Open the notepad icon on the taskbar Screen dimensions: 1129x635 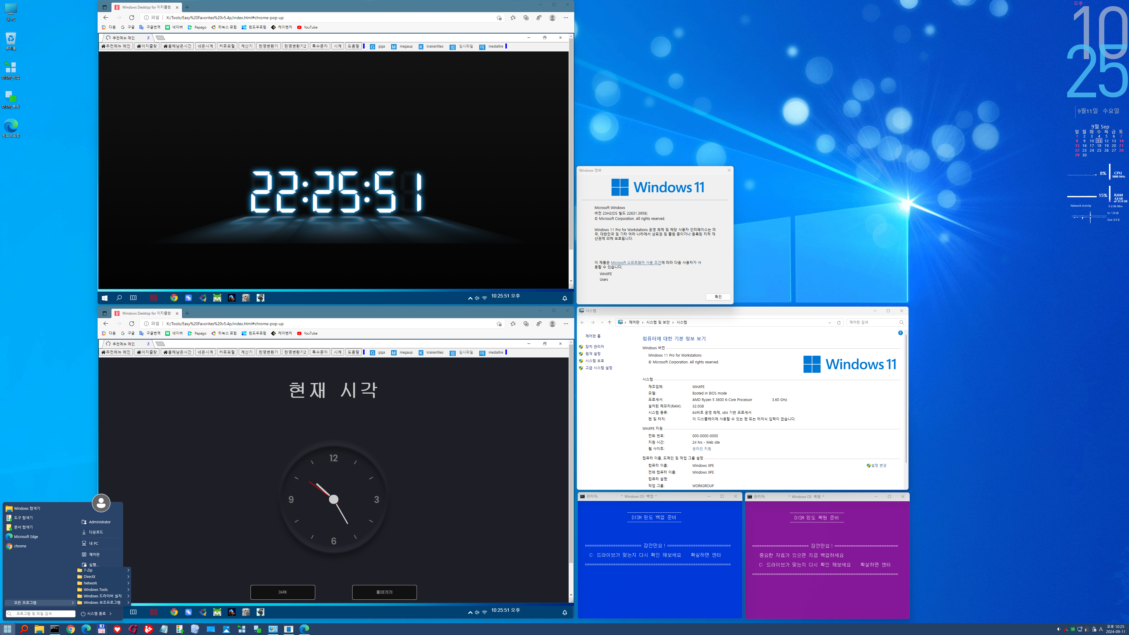(164, 629)
